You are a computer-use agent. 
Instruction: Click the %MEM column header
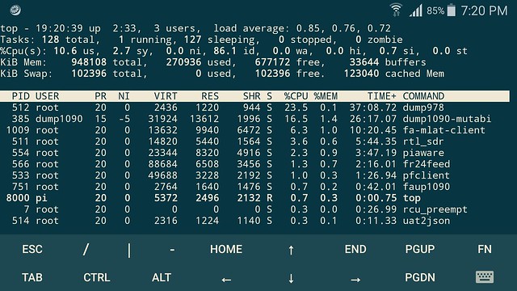point(326,96)
